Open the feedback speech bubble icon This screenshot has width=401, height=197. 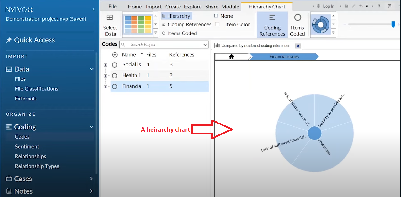389,6
